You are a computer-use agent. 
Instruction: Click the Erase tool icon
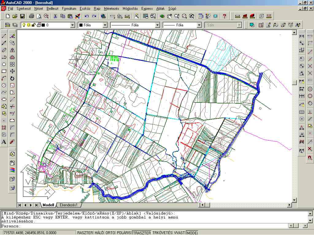[12, 36]
